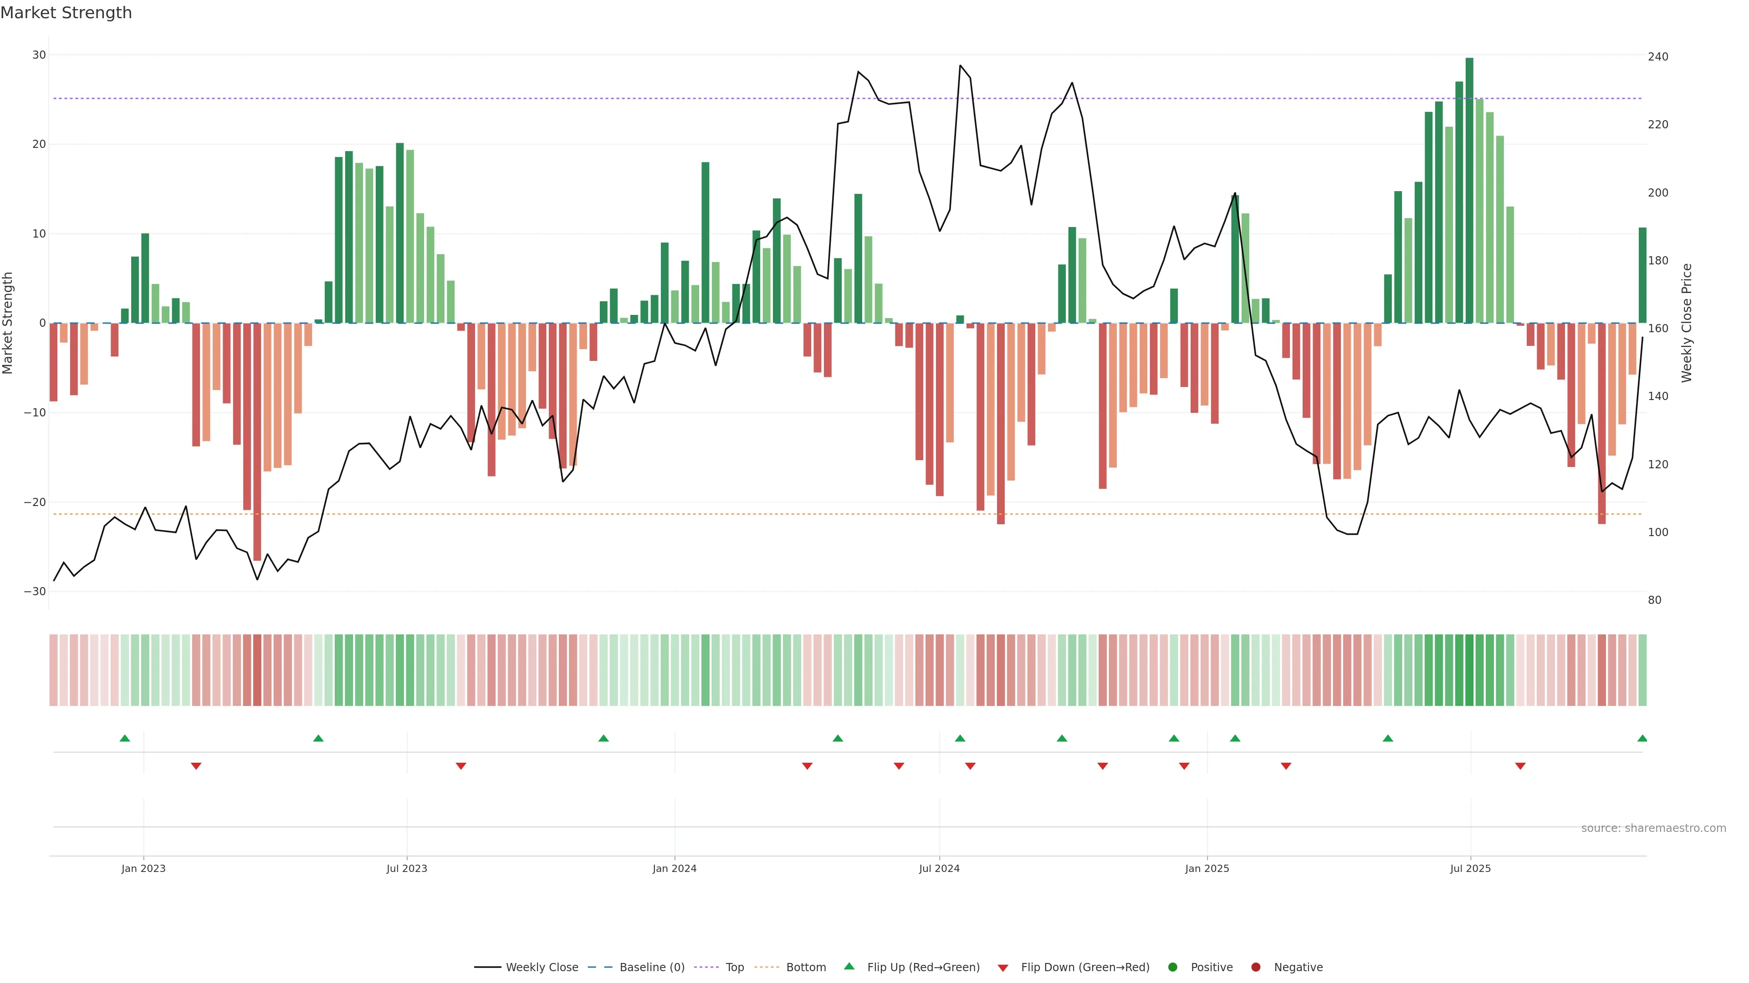Click the Jan 2024 x-axis label

(x=674, y=868)
